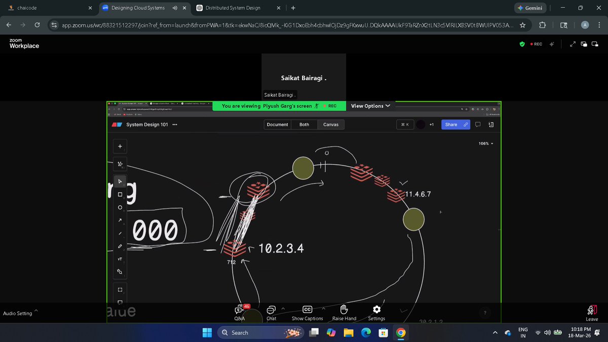Image resolution: width=608 pixels, height=342 pixels.
Task: Leave the Zoom meeting
Action: 592,313
